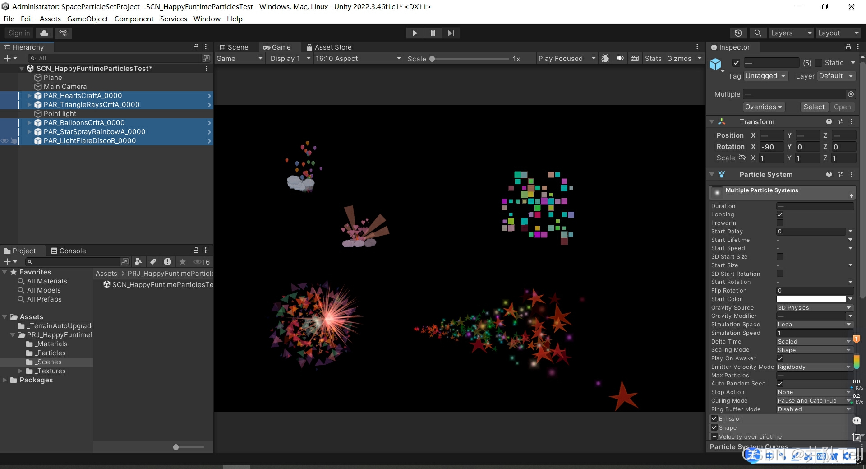
Task: Open the Play Focused dropdown
Action: pos(567,59)
